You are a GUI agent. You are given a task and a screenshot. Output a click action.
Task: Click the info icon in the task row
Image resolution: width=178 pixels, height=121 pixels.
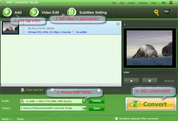[23, 28]
